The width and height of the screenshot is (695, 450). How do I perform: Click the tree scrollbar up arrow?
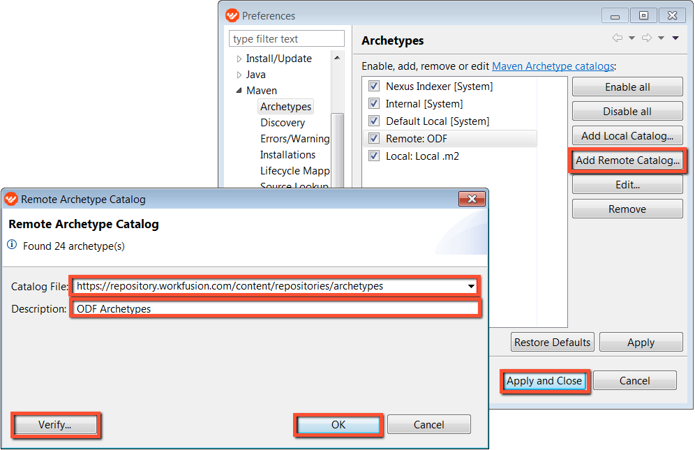pos(337,58)
